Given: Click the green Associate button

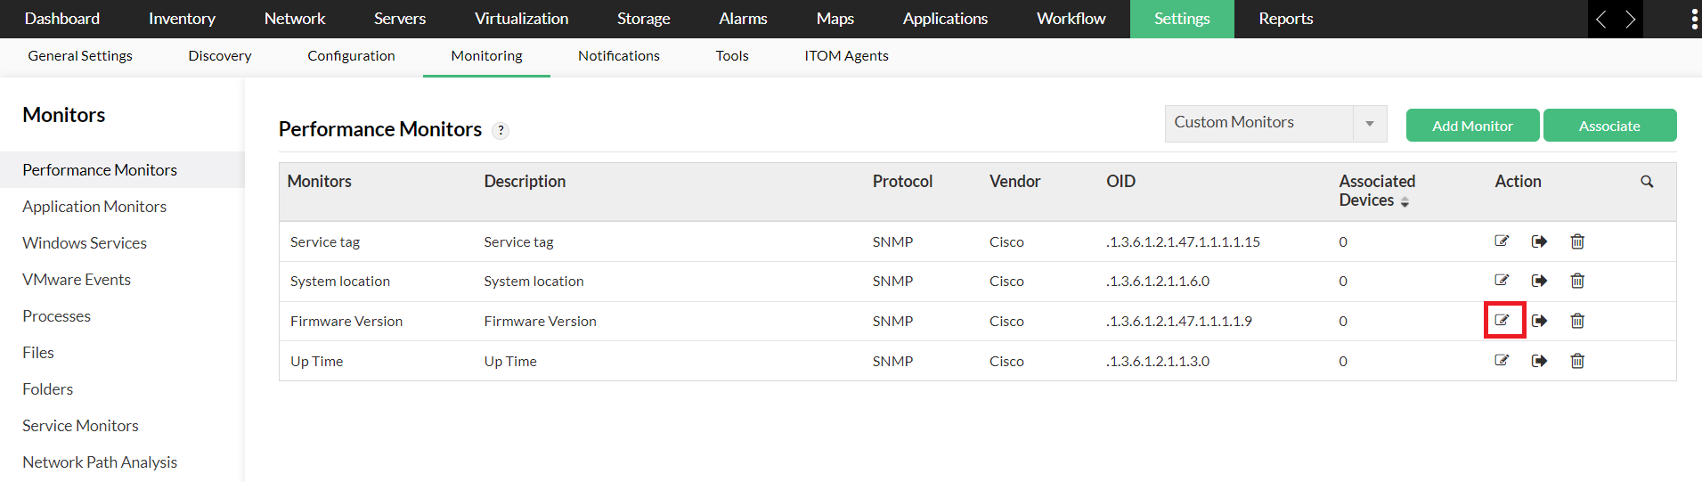Looking at the screenshot, I should click(1609, 126).
